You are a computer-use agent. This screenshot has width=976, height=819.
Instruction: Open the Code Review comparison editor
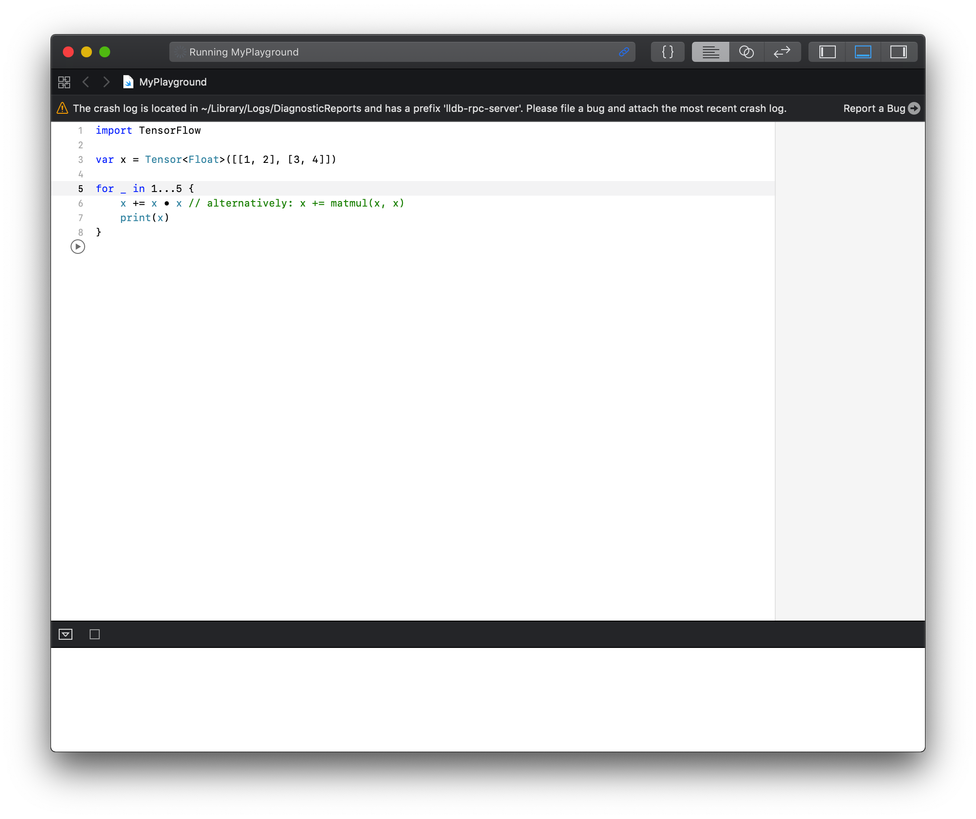(782, 51)
